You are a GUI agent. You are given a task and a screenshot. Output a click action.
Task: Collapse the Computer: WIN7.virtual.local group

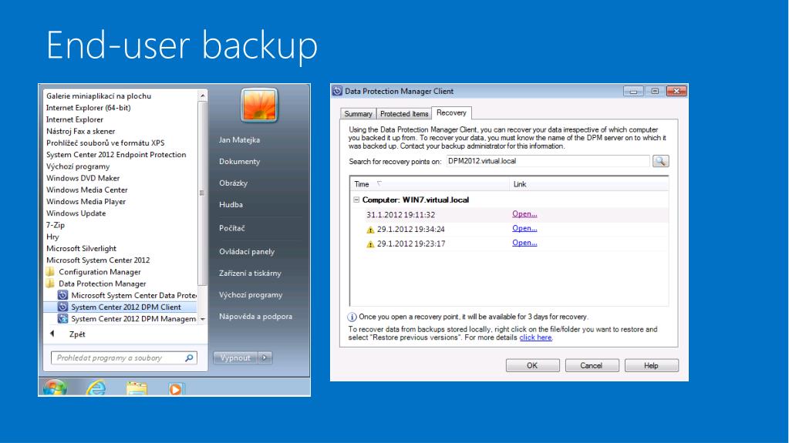click(356, 200)
